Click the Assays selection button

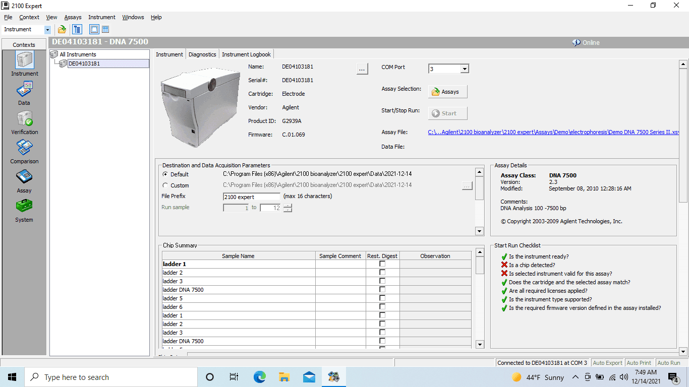pyautogui.click(x=448, y=92)
